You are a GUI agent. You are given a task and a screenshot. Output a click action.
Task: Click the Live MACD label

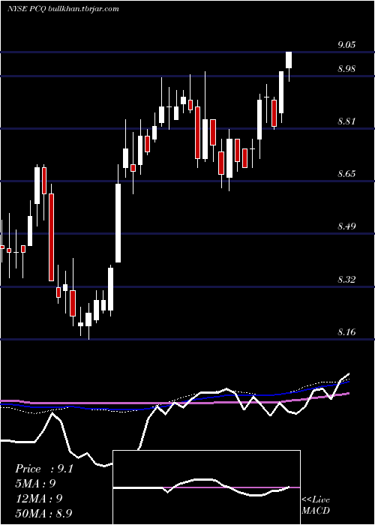click(x=316, y=505)
